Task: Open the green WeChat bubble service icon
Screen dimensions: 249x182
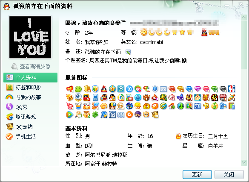Action: pyautogui.click(x=78, y=89)
